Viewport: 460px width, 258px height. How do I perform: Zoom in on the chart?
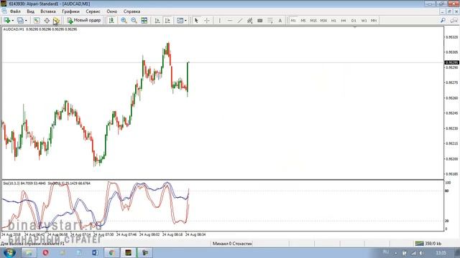point(124,21)
